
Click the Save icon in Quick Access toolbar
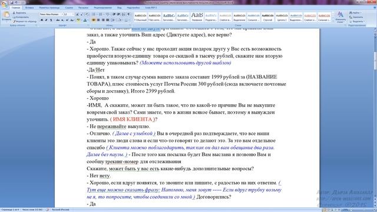(x=11, y=2)
